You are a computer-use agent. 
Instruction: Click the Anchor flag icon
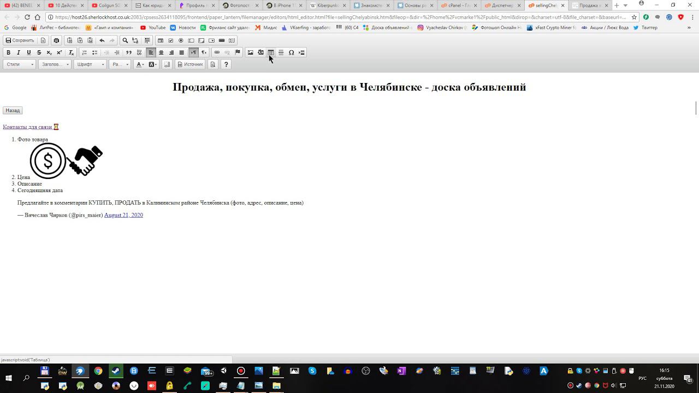(x=238, y=52)
